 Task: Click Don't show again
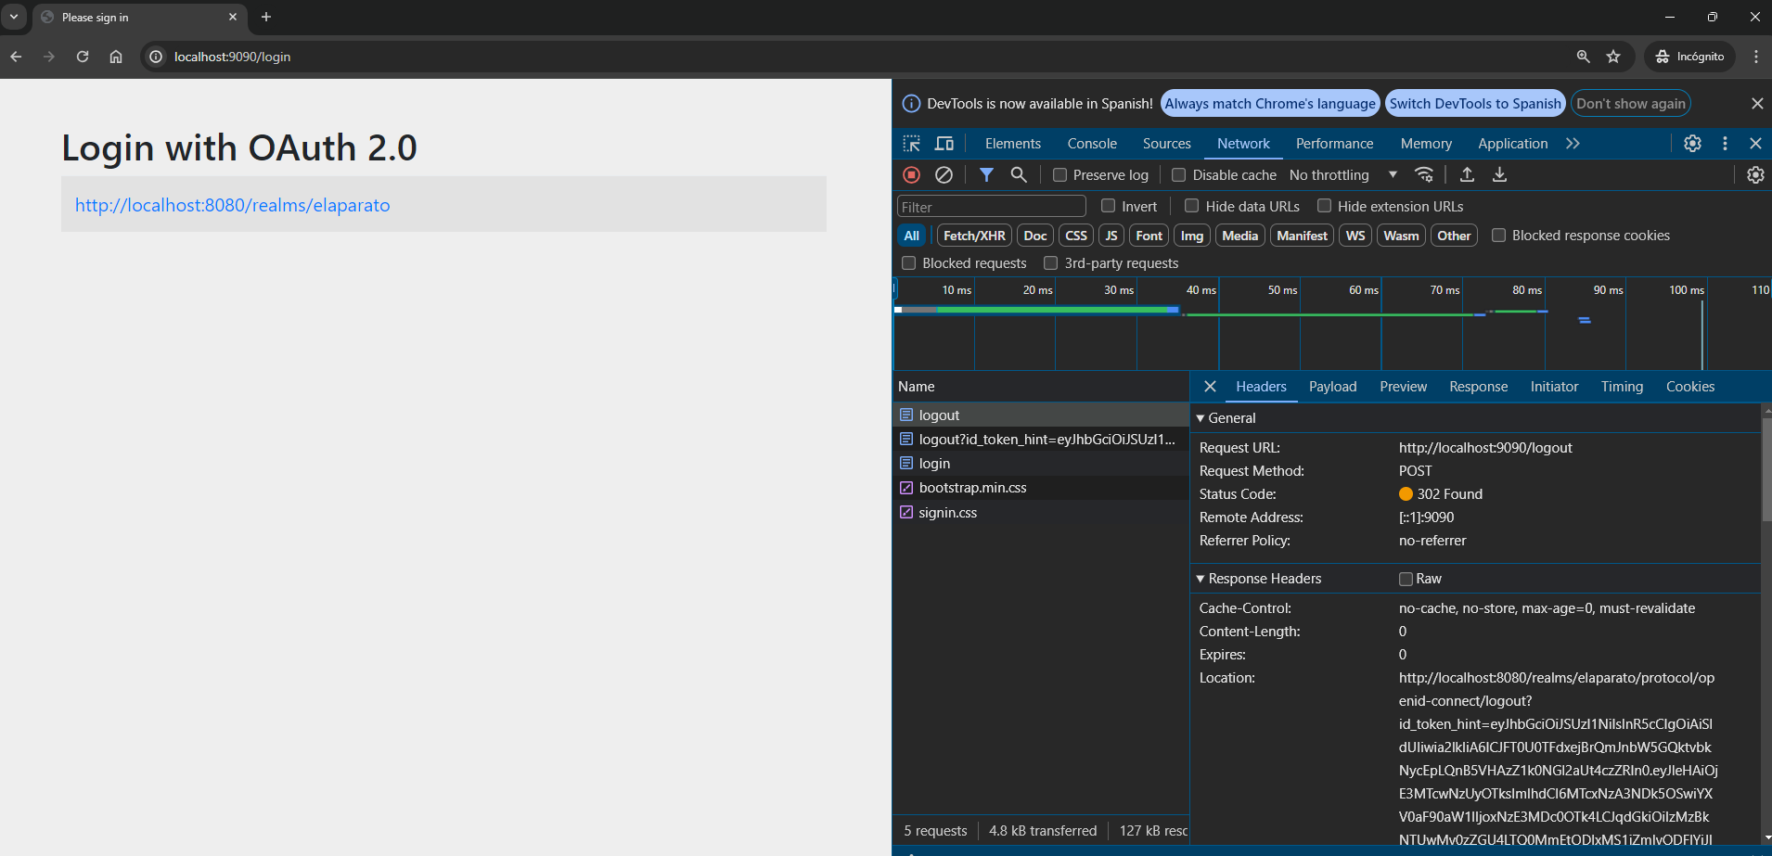(x=1631, y=104)
